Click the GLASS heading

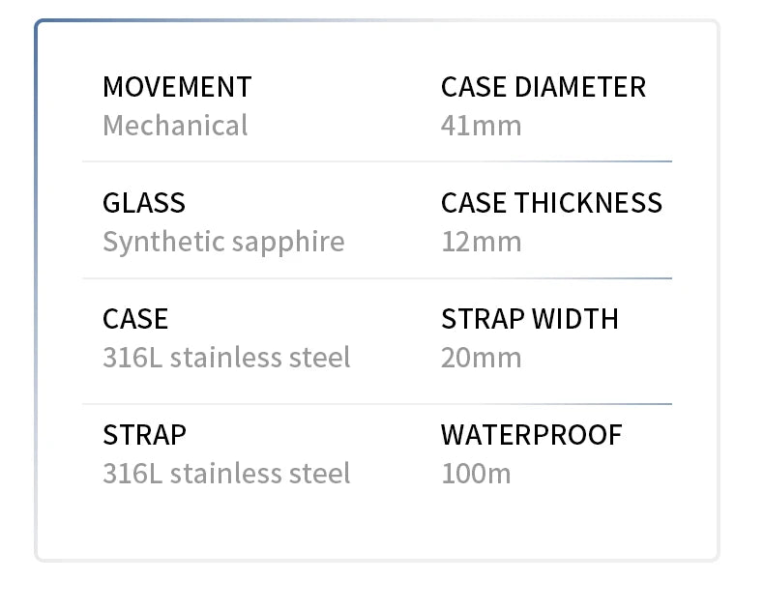click(x=144, y=203)
